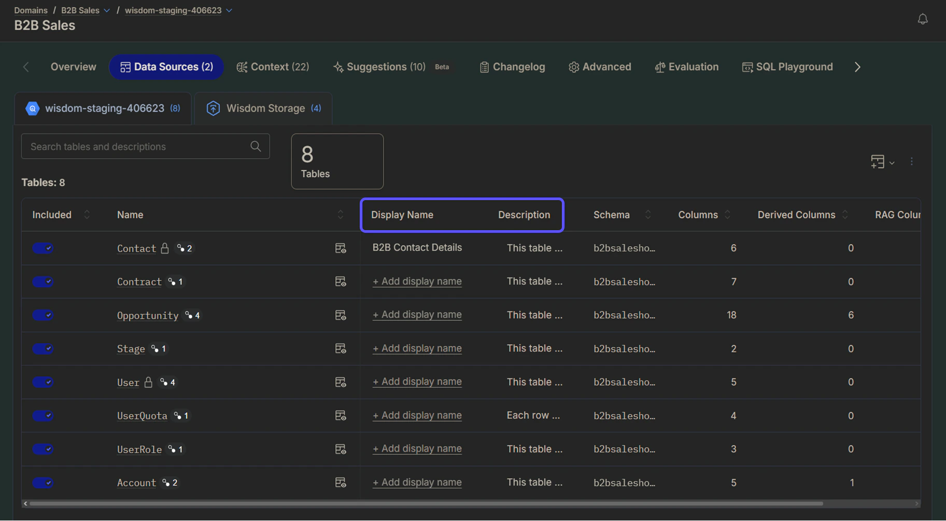This screenshot has height=521, width=946.
Task: Click Add display name for Stage
Action: 417,348
